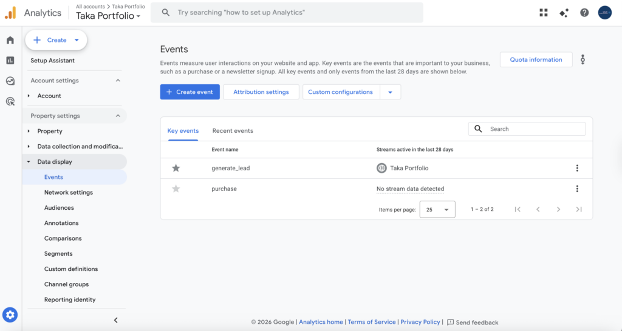
Task: Open the Explore icon in left rail
Action: (10, 81)
